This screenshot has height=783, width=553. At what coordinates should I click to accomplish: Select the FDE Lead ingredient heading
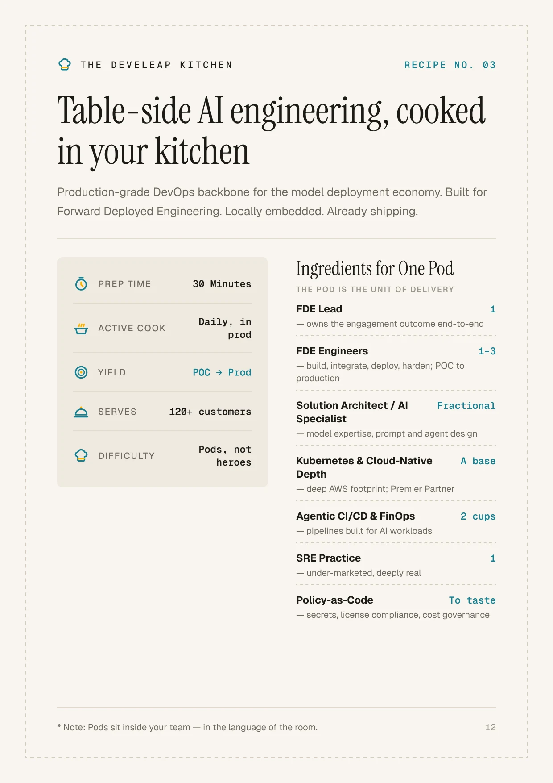coord(319,309)
